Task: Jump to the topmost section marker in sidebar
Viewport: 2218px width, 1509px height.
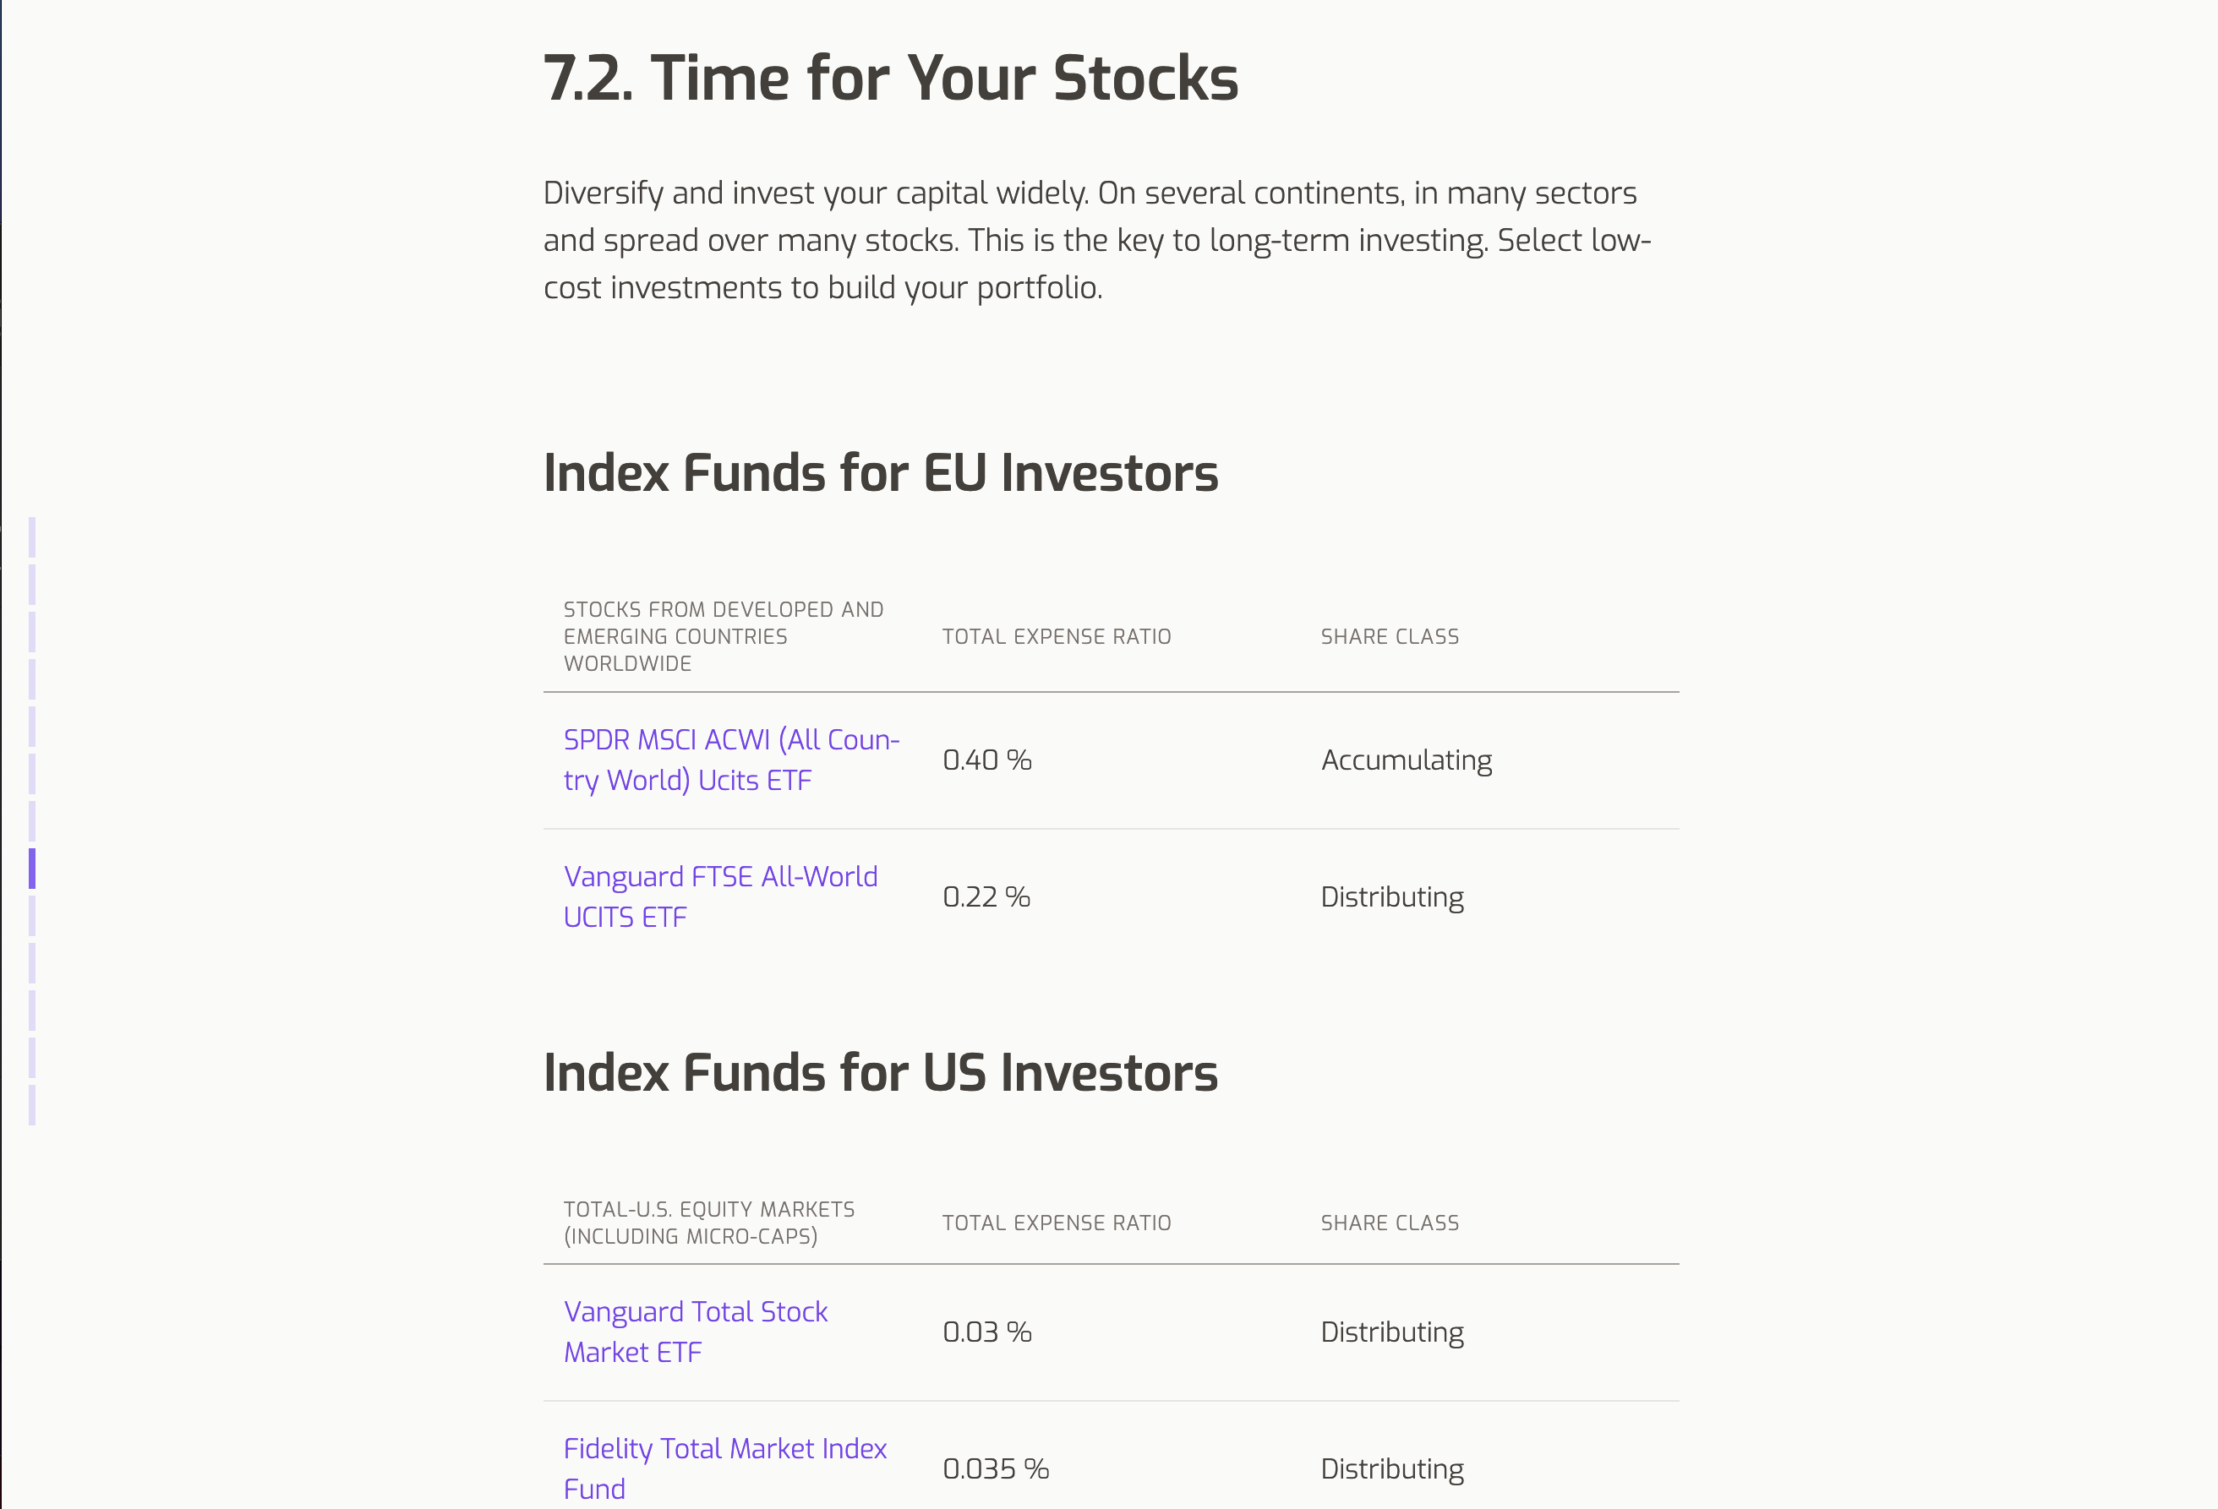Action: 32,537
